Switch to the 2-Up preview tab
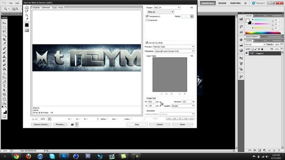Viewport: 285px width, 160px height. pyautogui.click(x=54, y=8)
